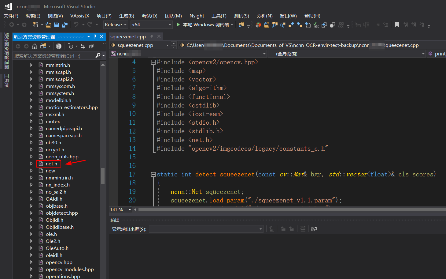Select motion_estimators.hpp in the file tree
The width and height of the screenshot is (446, 279).
pyautogui.click(x=72, y=107)
